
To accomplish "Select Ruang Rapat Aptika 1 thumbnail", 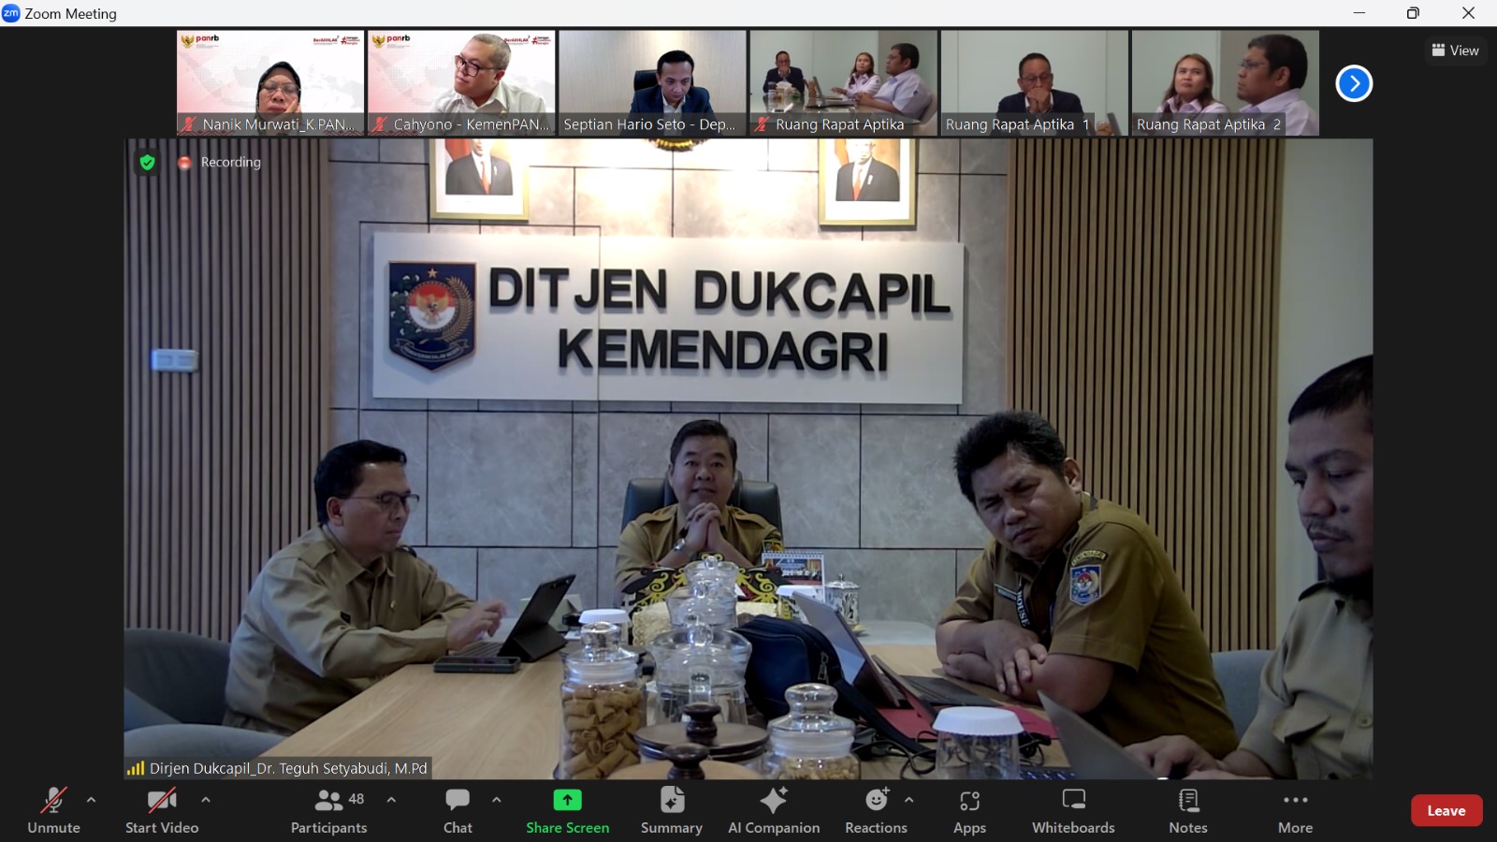I will (x=1034, y=83).
